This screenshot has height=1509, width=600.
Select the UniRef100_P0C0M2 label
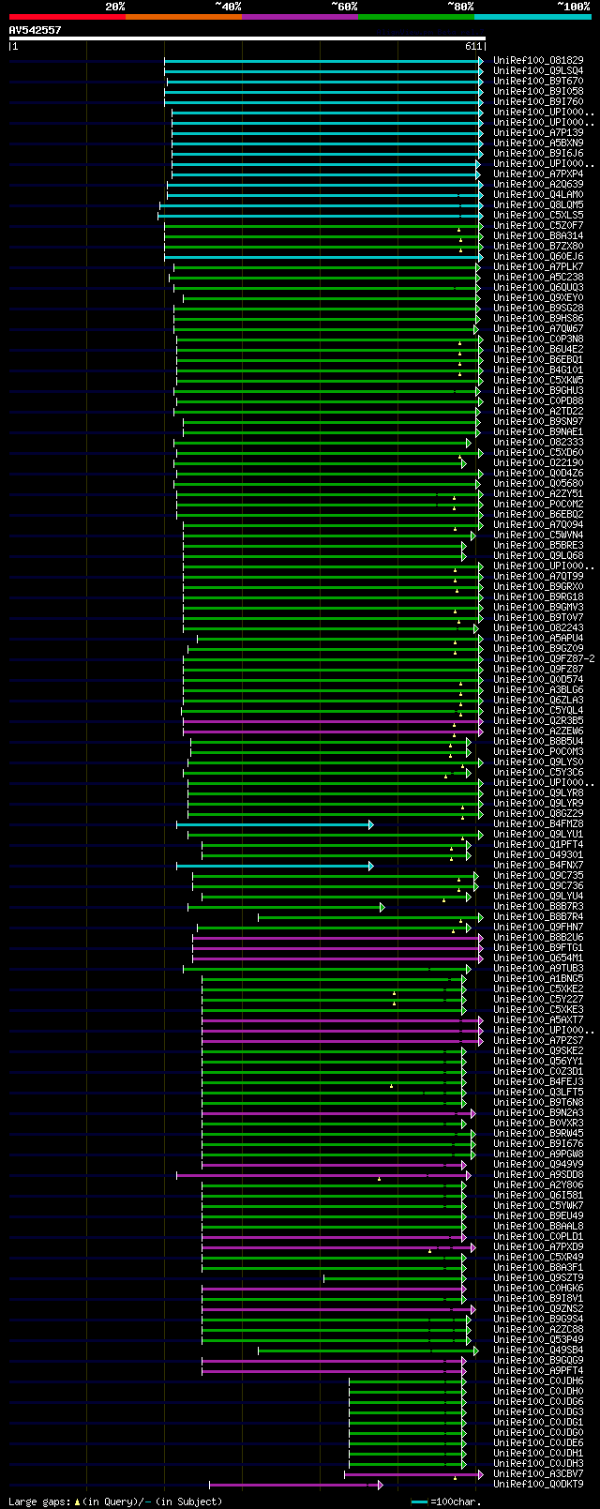(x=538, y=505)
